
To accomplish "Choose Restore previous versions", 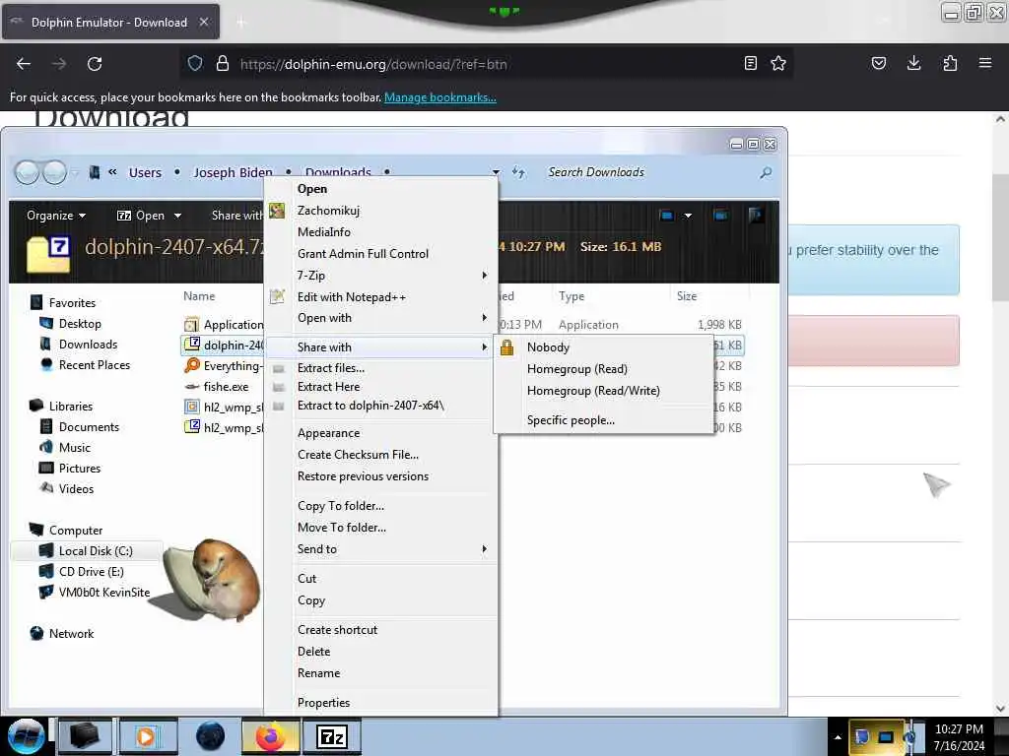I will [381, 476].
